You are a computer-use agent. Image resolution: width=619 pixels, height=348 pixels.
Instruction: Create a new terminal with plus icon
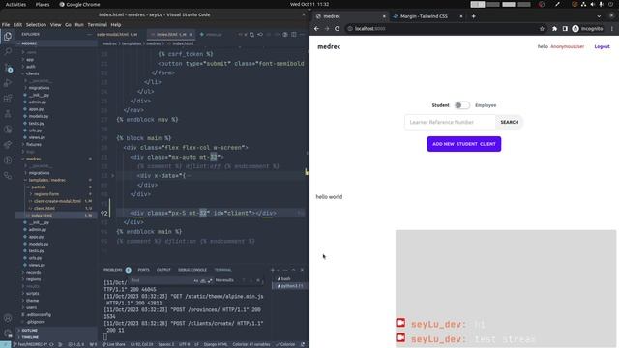(x=273, y=270)
